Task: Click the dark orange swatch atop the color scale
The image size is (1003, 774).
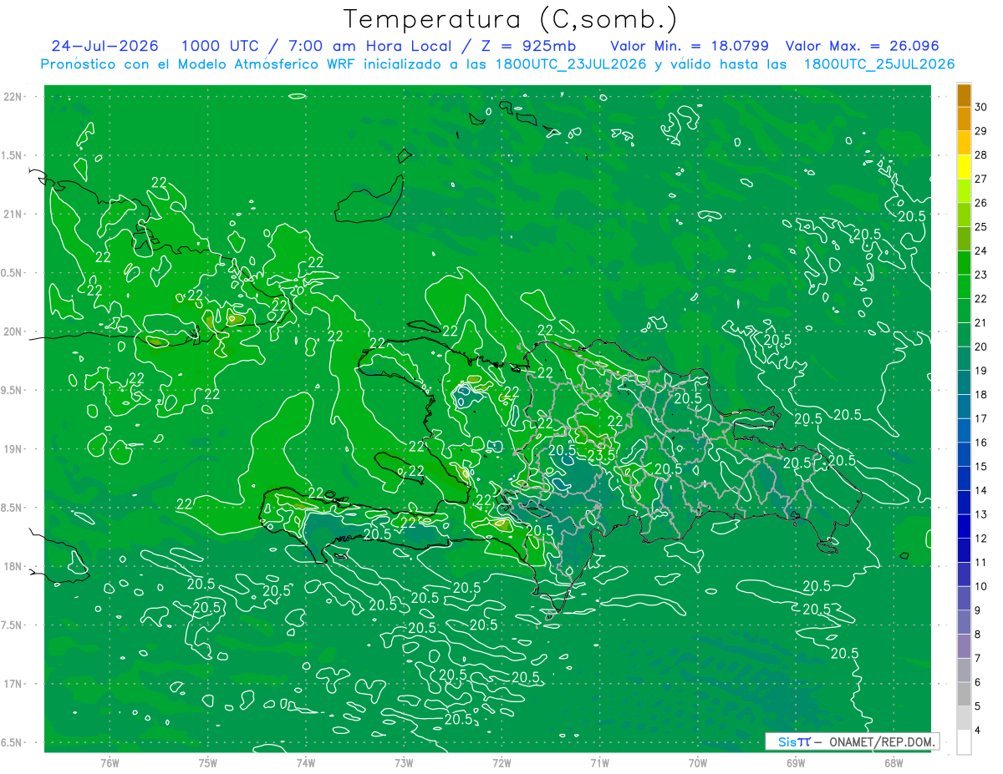Action: click(964, 97)
